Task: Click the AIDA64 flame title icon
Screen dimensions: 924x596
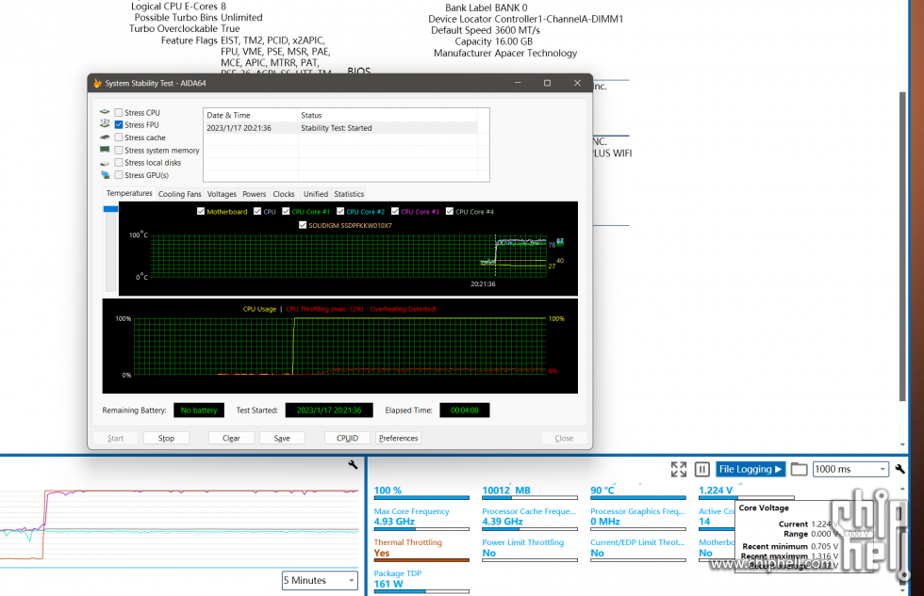Action: click(97, 83)
